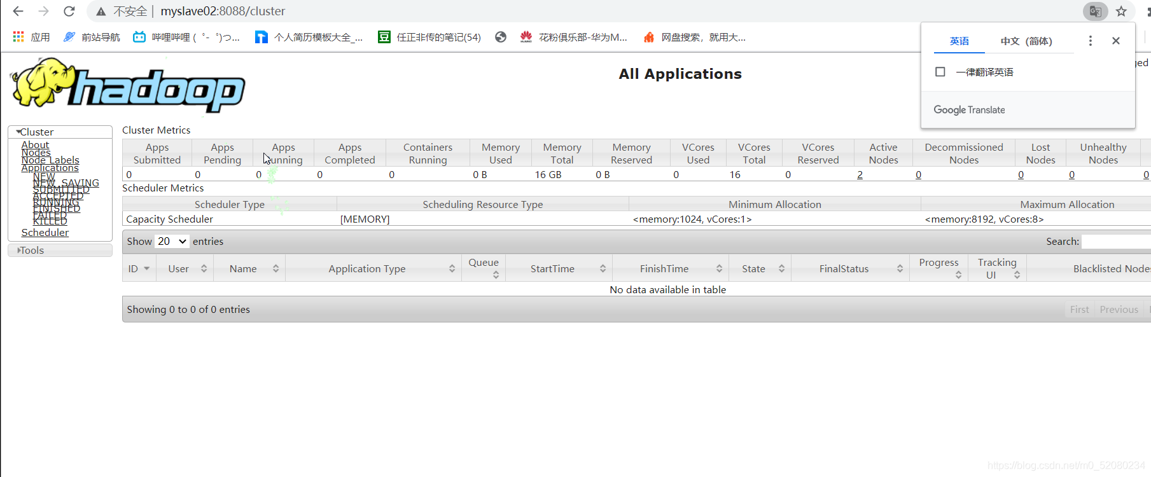1151x477 pixels.
Task: Open the Decommissioned Nodes count link
Action: point(918,175)
